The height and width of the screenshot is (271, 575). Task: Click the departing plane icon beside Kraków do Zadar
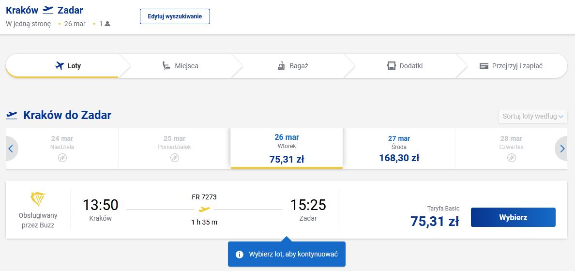(12, 115)
